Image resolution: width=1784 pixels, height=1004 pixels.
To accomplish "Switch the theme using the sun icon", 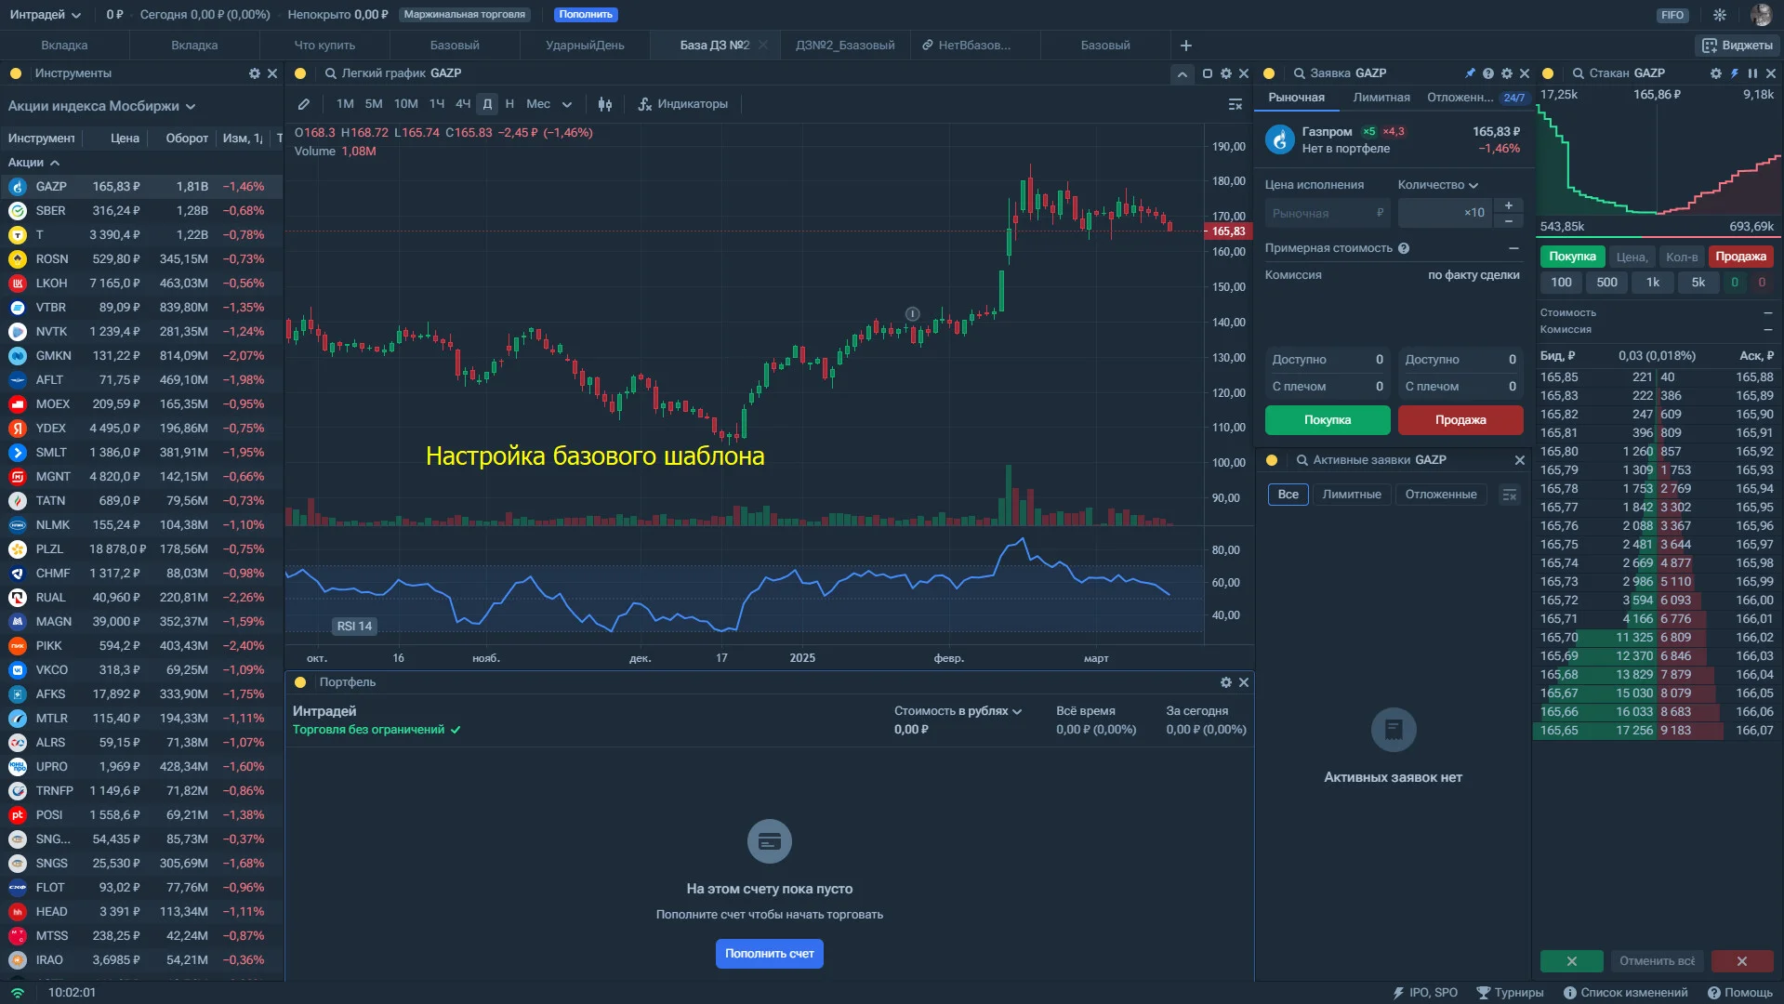I will coord(1720,15).
